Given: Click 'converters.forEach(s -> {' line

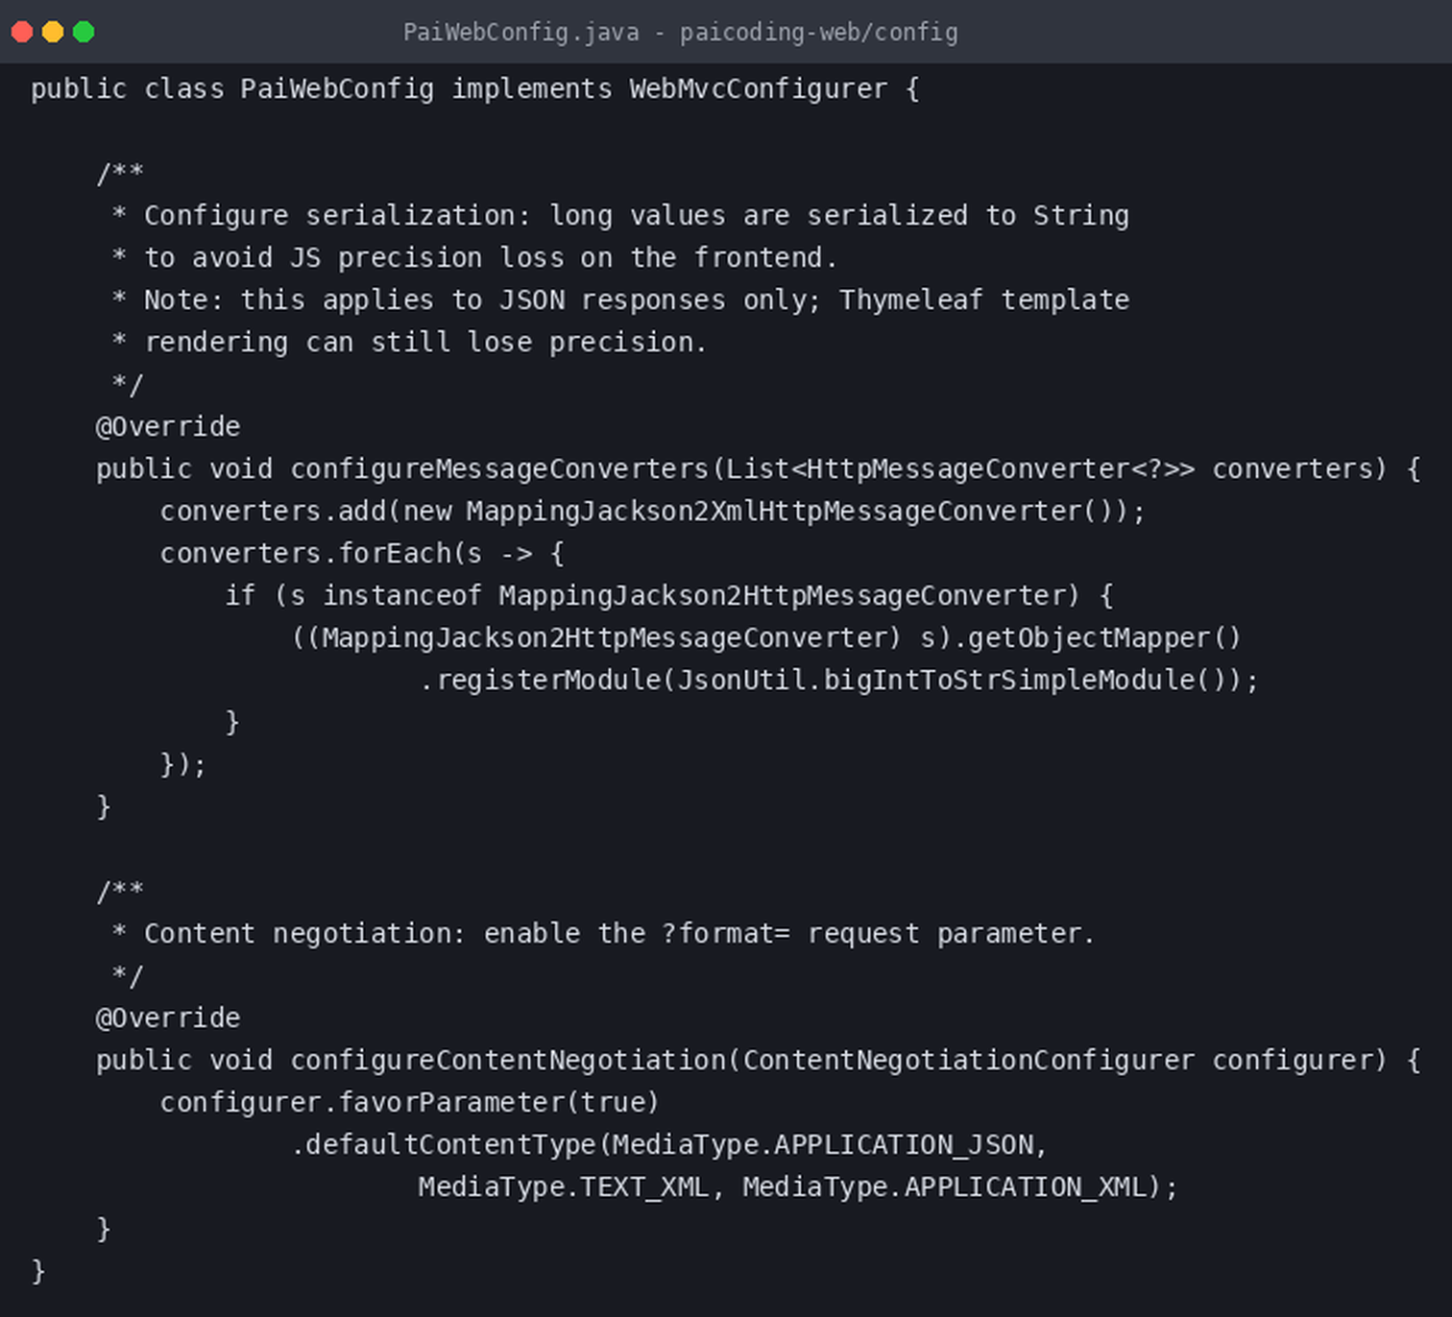Looking at the screenshot, I should click(x=362, y=554).
